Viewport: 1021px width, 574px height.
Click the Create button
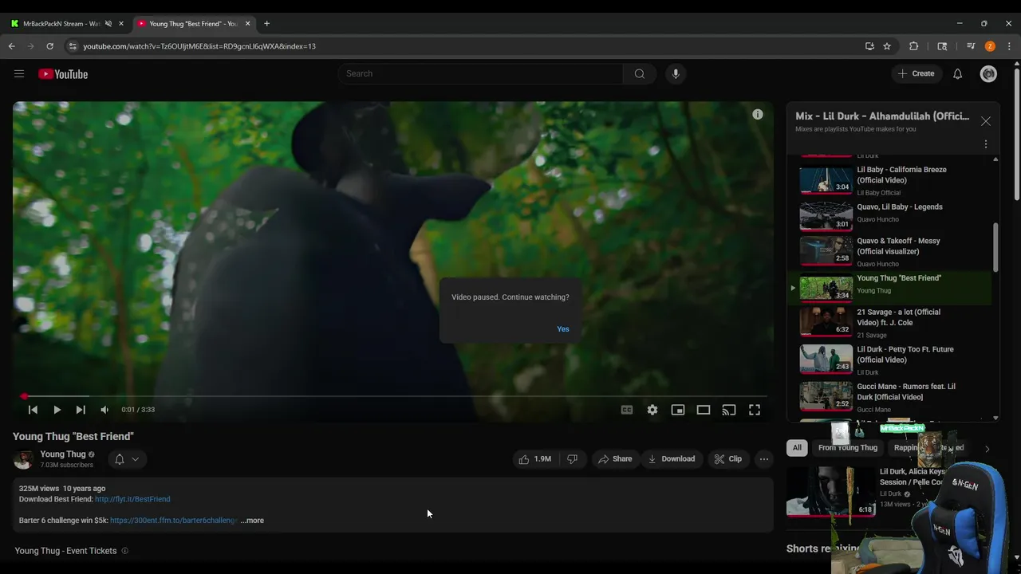point(916,73)
